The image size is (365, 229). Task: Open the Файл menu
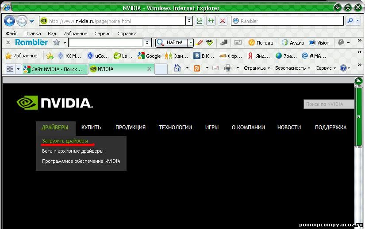(x=12, y=34)
